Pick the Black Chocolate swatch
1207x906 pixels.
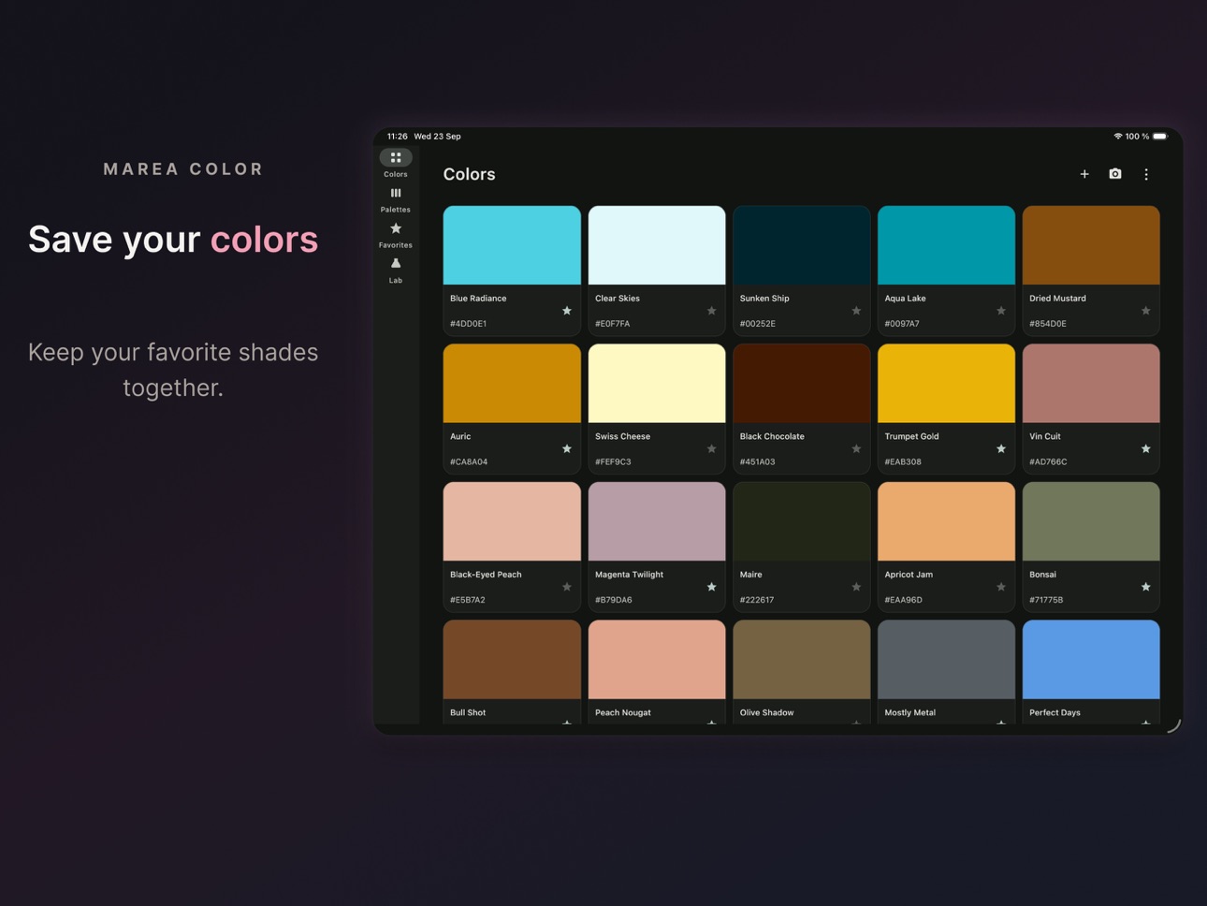802,383
